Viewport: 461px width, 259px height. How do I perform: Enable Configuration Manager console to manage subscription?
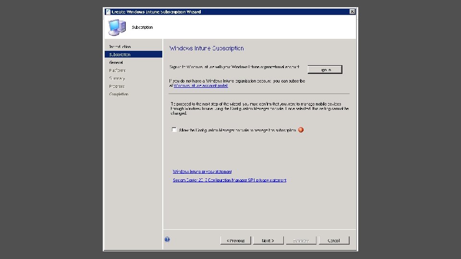pyautogui.click(x=174, y=130)
